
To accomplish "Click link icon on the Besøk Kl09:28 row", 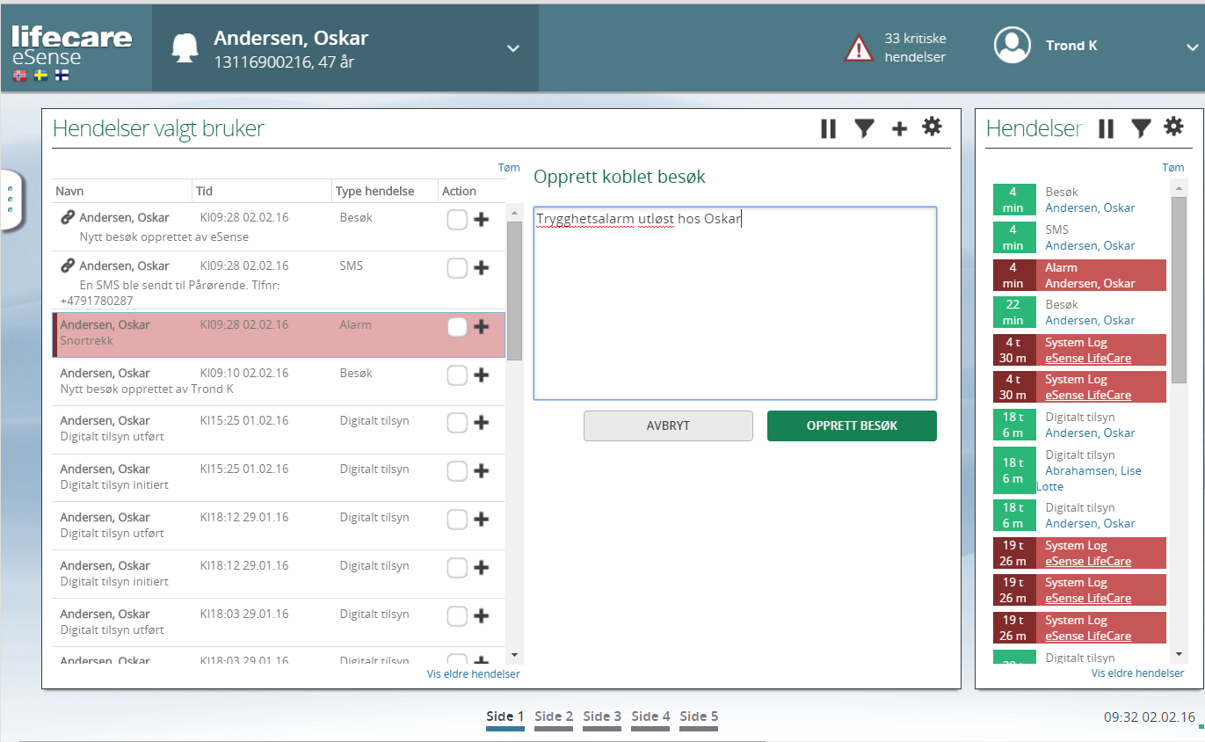I will [x=68, y=217].
